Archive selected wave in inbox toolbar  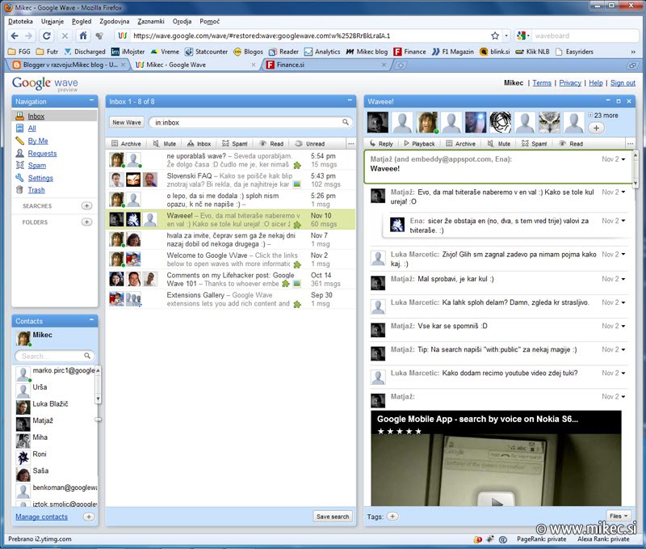(126, 144)
